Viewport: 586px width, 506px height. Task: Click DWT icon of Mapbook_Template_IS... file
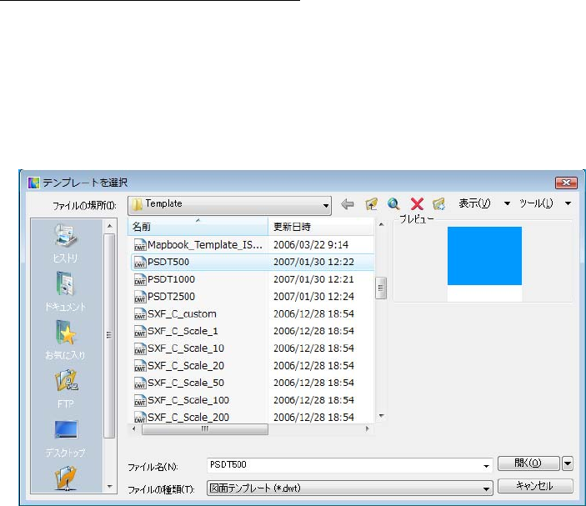(140, 245)
